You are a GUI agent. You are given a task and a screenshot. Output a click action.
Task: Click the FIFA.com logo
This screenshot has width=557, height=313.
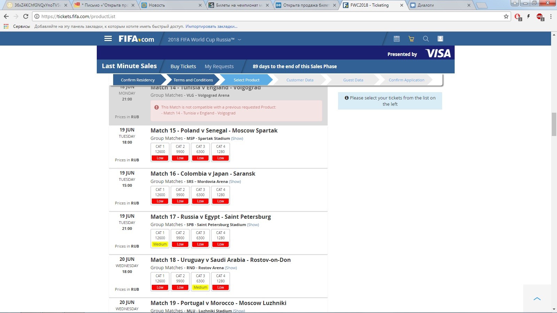coord(136,39)
